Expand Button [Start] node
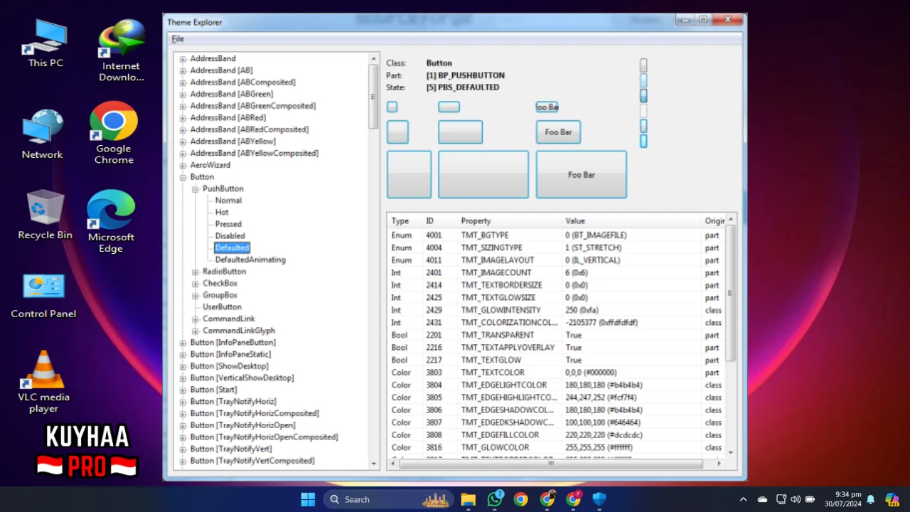910x512 pixels. pos(183,390)
